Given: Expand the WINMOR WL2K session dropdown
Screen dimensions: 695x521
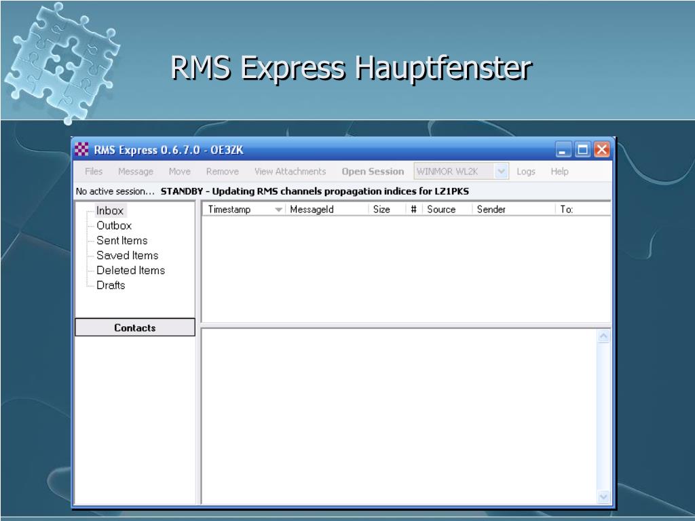Looking at the screenshot, I should click(502, 172).
